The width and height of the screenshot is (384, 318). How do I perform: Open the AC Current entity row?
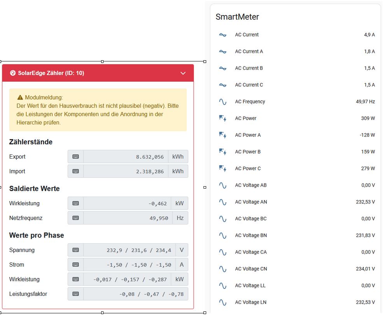point(247,35)
